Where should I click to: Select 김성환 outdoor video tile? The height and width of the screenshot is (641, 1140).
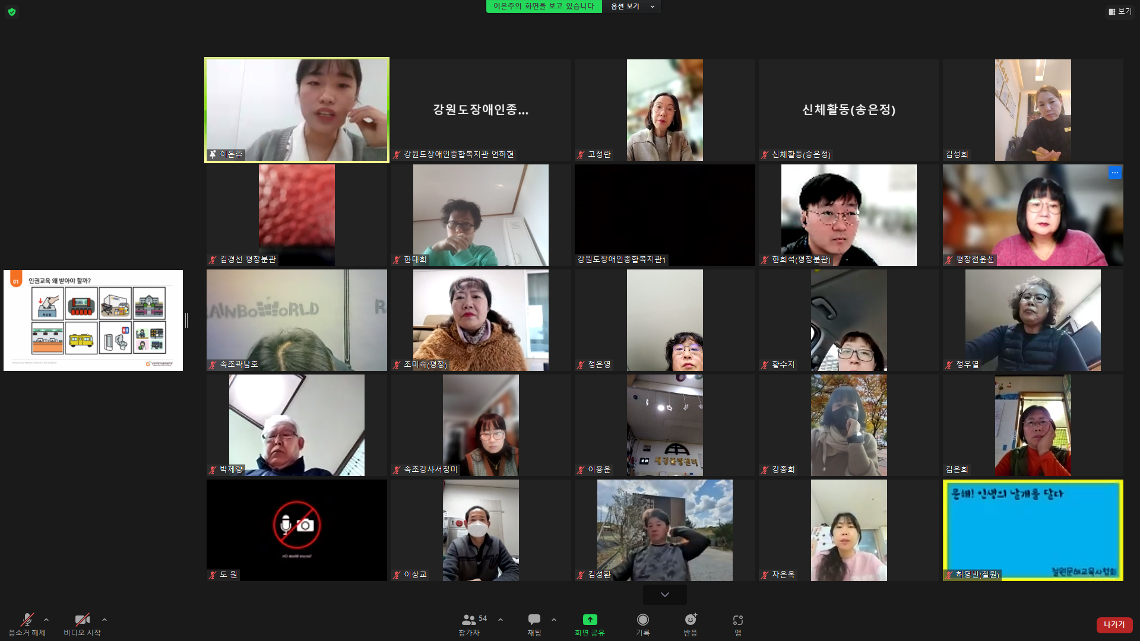665,530
